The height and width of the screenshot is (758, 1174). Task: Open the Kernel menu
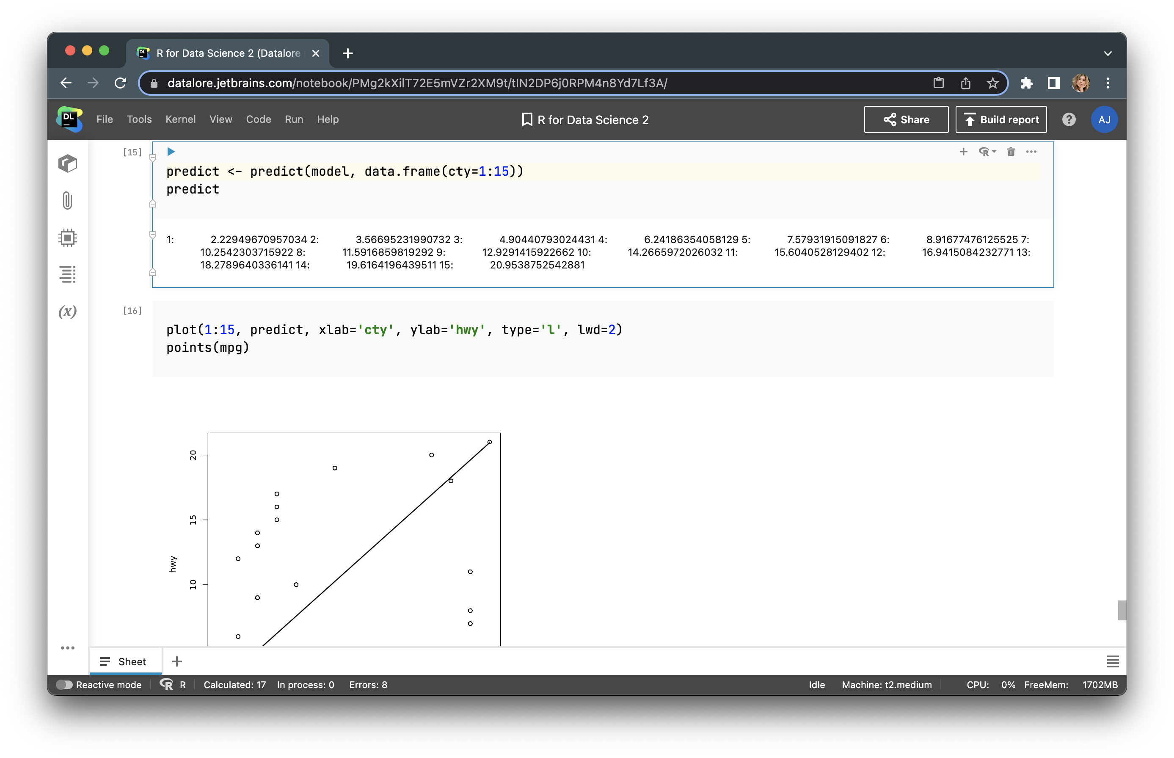pos(181,119)
